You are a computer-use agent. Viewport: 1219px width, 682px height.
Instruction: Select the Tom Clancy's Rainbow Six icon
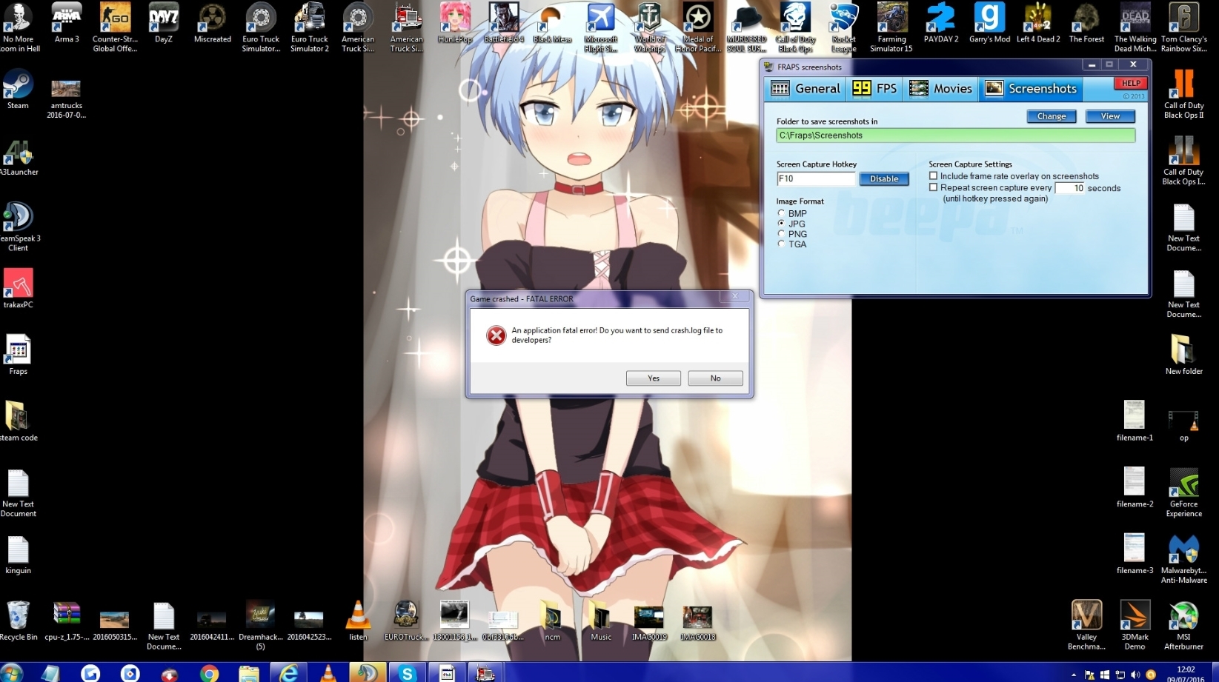tap(1183, 27)
